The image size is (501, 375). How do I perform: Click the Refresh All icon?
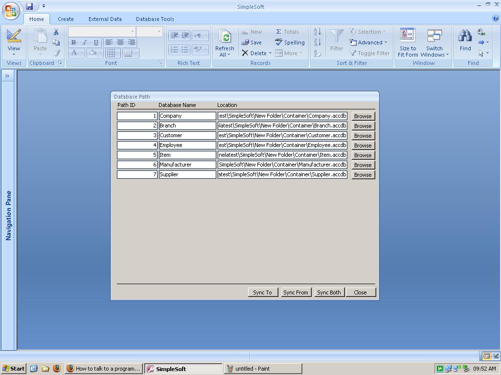(x=225, y=37)
